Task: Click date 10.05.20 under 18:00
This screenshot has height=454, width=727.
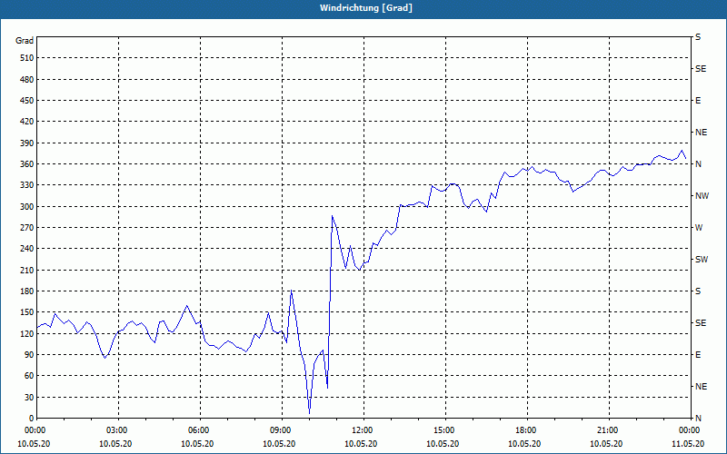Action: tap(524, 444)
